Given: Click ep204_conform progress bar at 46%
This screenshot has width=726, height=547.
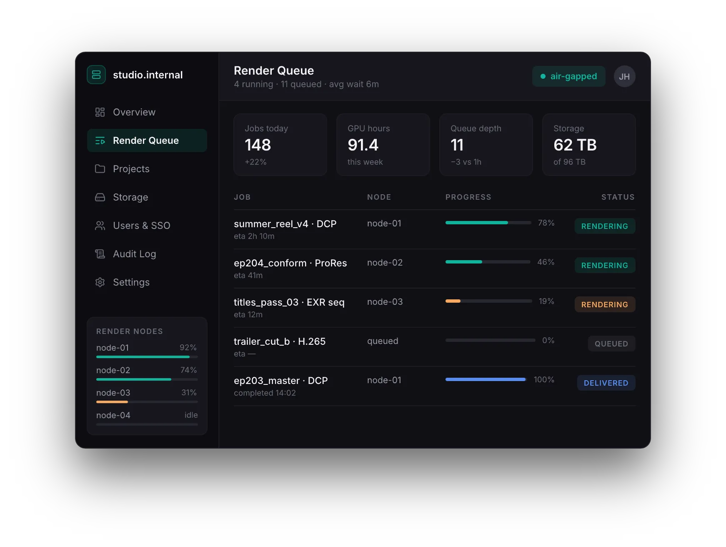Looking at the screenshot, I should coord(488,262).
